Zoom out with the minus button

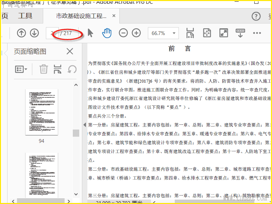123,33
